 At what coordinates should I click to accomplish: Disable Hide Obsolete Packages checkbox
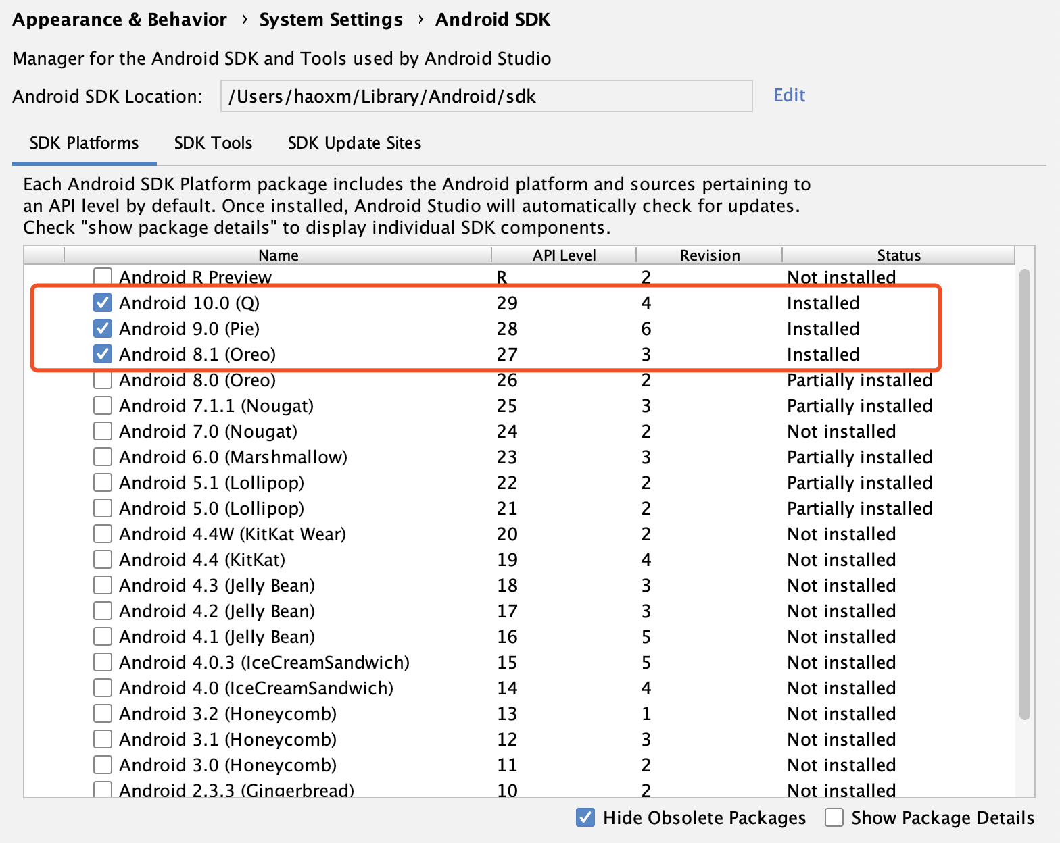pos(585,817)
